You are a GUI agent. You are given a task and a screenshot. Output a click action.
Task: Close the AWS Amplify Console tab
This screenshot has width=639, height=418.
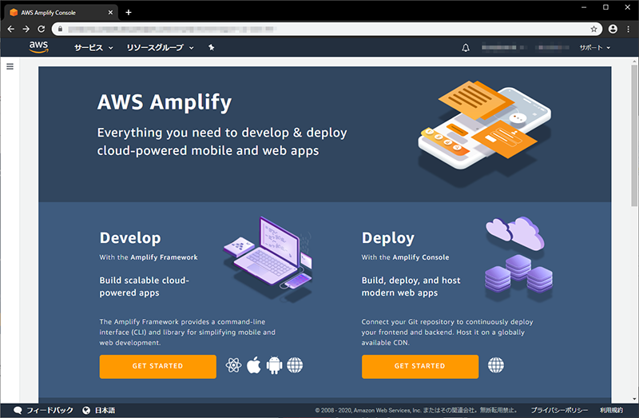110,13
